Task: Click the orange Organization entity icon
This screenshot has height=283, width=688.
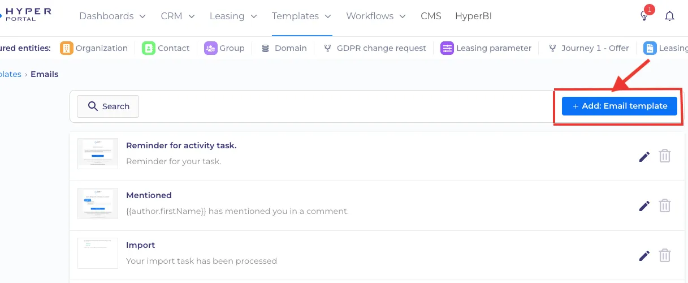Action: pyautogui.click(x=67, y=48)
